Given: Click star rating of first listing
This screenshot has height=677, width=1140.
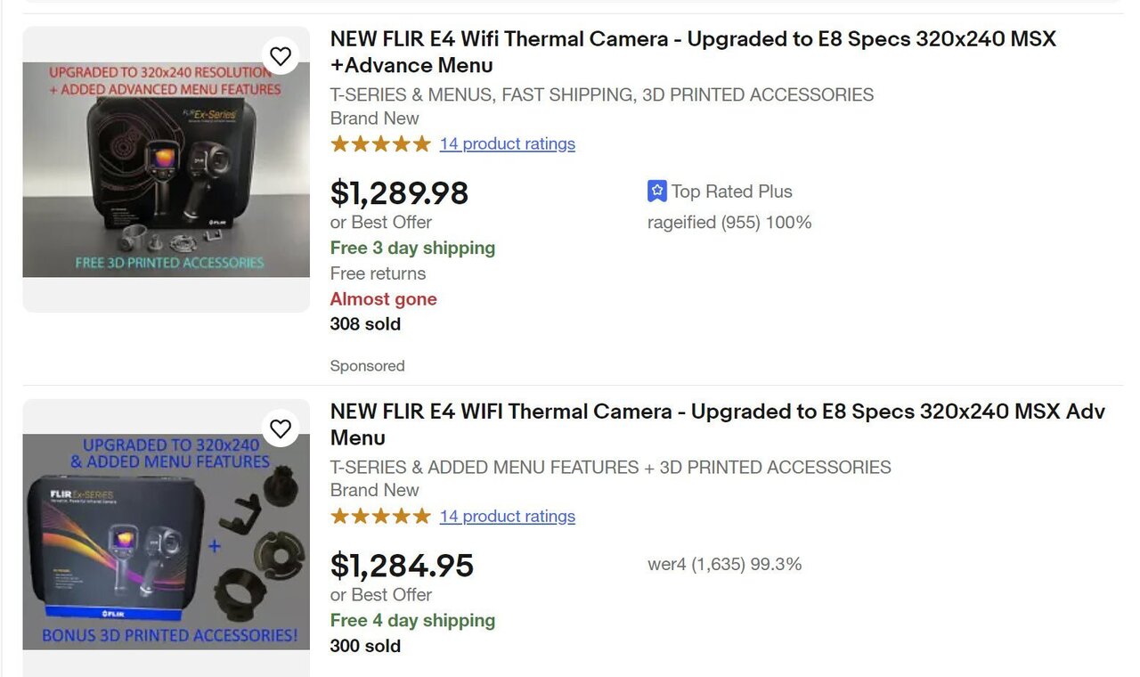Looking at the screenshot, I should 380,143.
